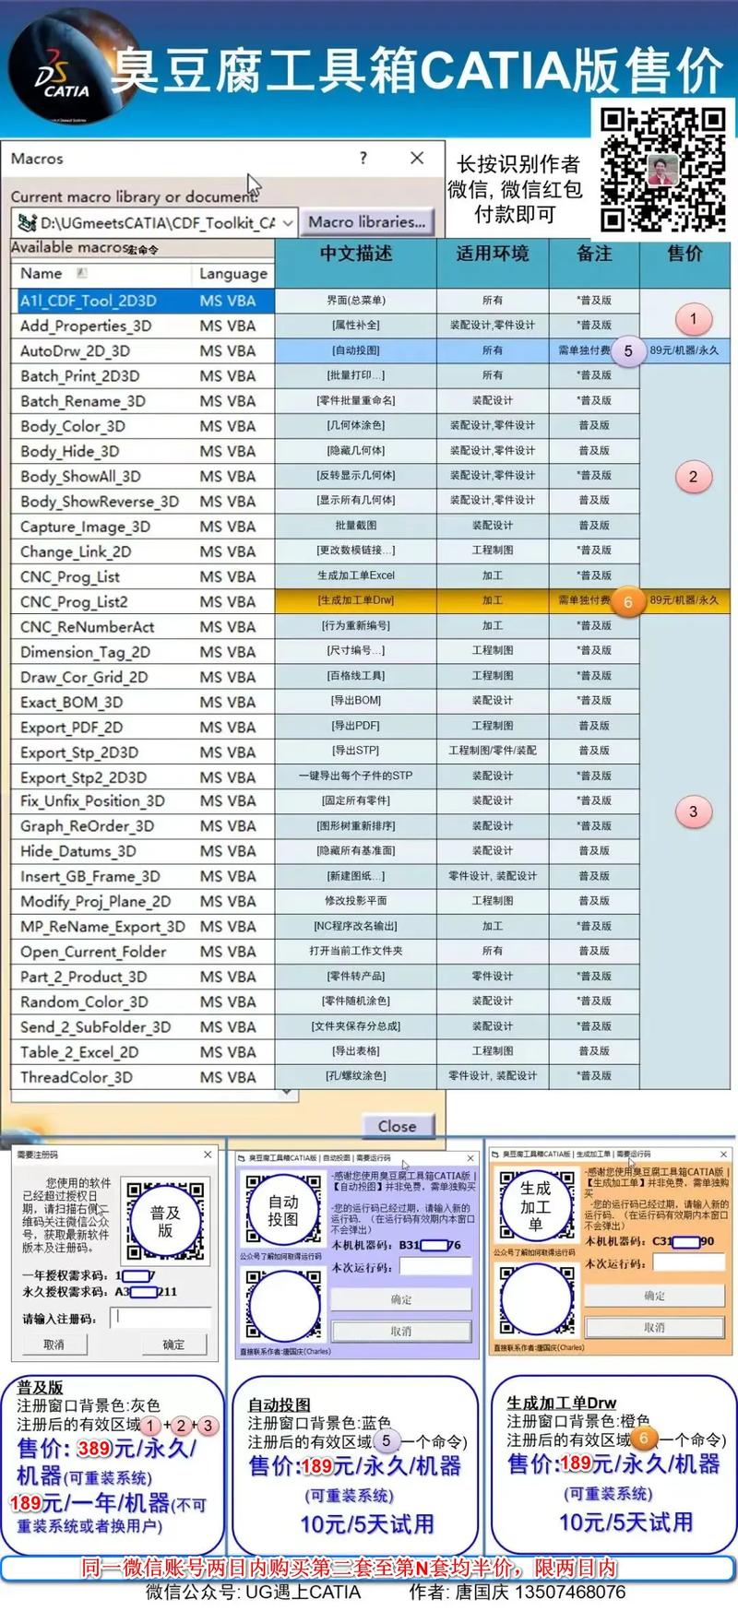The height and width of the screenshot is (1623, 738).
Task: Click 本次运行码 field in 生成加工单 dialog
Action: (688, 1262)
